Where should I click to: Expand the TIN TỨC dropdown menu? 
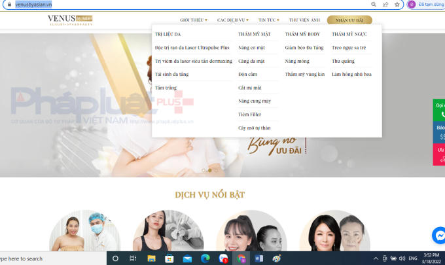point(269,20)
